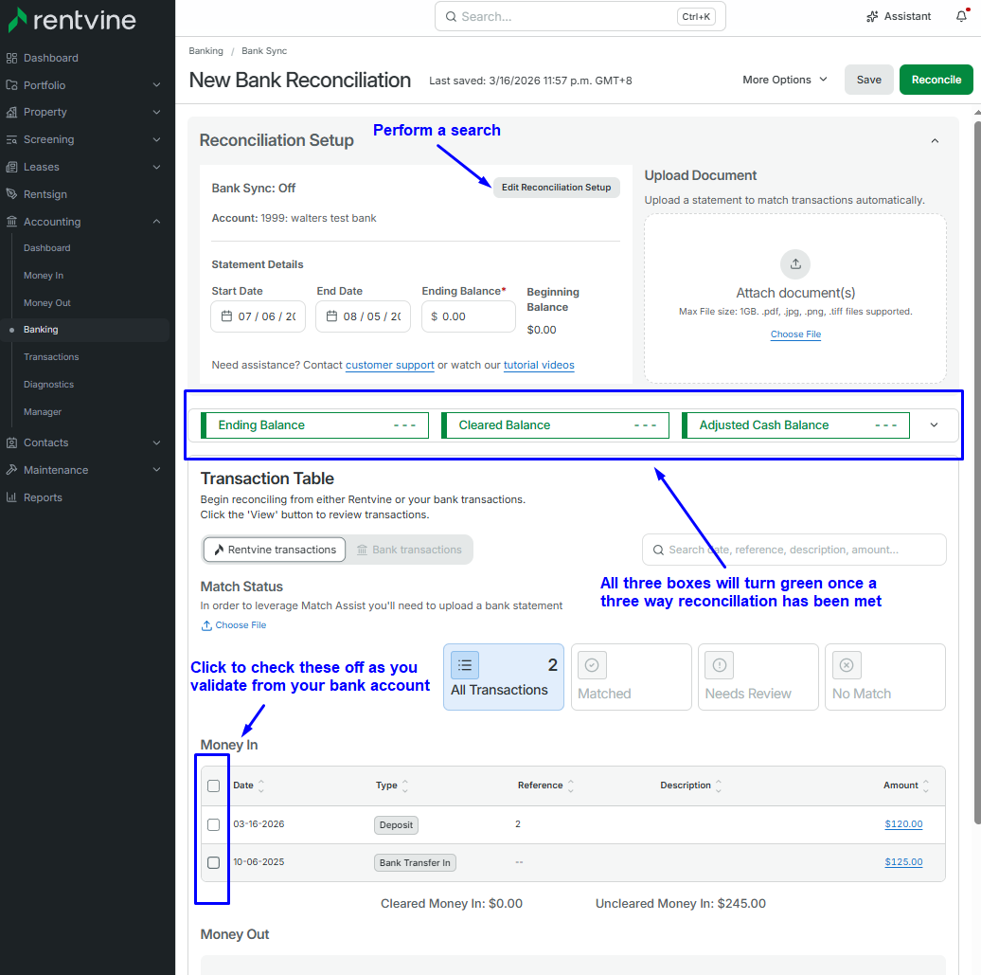
Task: Click the Contacts icon in sidebar
Action: pos(11,442)
